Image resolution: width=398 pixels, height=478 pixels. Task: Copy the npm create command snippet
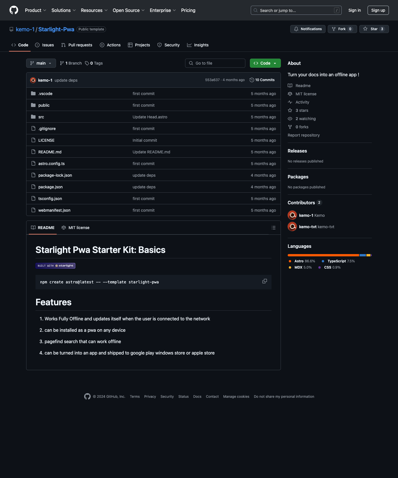264,281
